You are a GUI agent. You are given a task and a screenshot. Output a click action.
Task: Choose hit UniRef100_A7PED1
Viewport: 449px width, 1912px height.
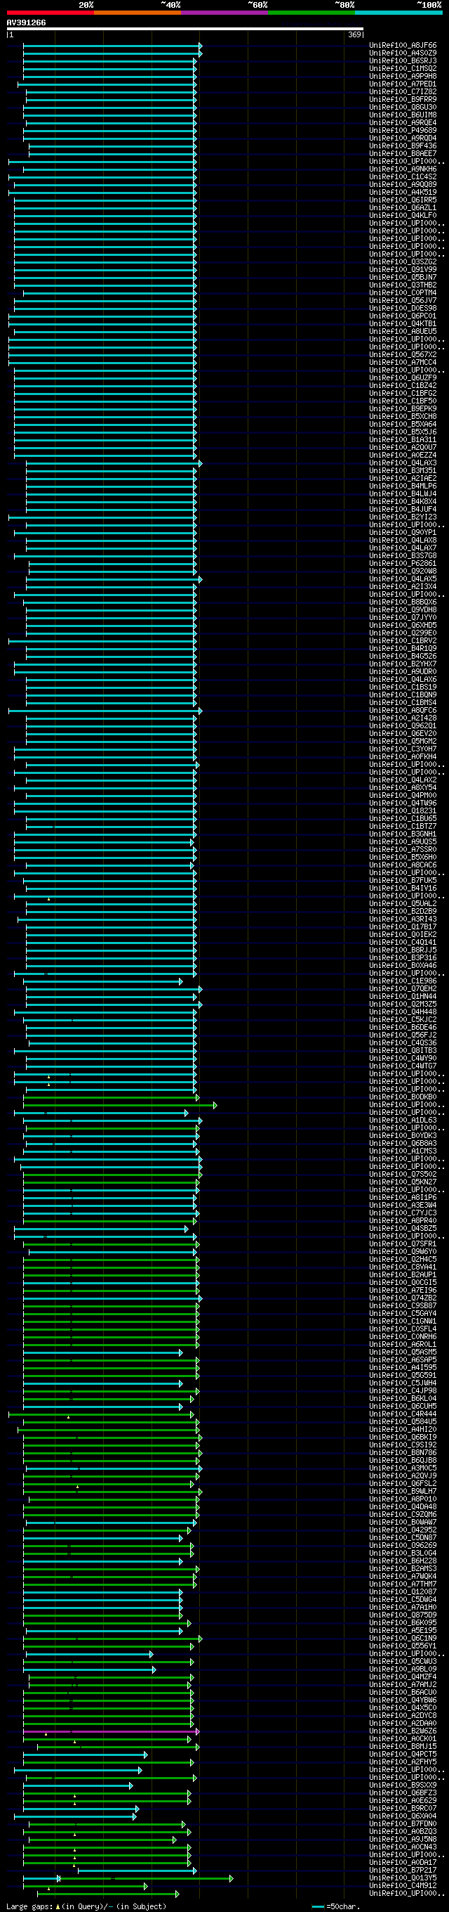click(403, 84)
